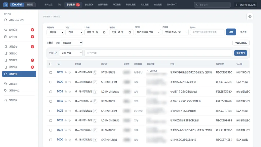View history icon for row 1003
This screenshot has height=147, width=261.
(x=70, y=111)
